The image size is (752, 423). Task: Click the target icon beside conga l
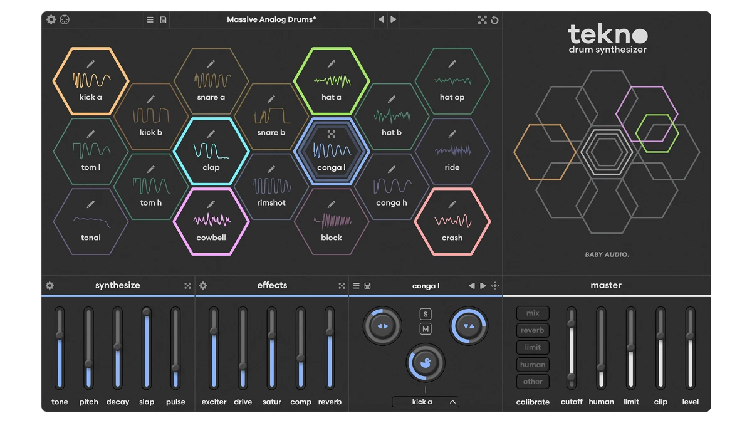[x=495, y=286]
